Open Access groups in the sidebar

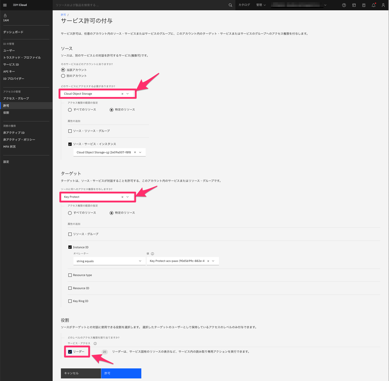coord(16,99)
